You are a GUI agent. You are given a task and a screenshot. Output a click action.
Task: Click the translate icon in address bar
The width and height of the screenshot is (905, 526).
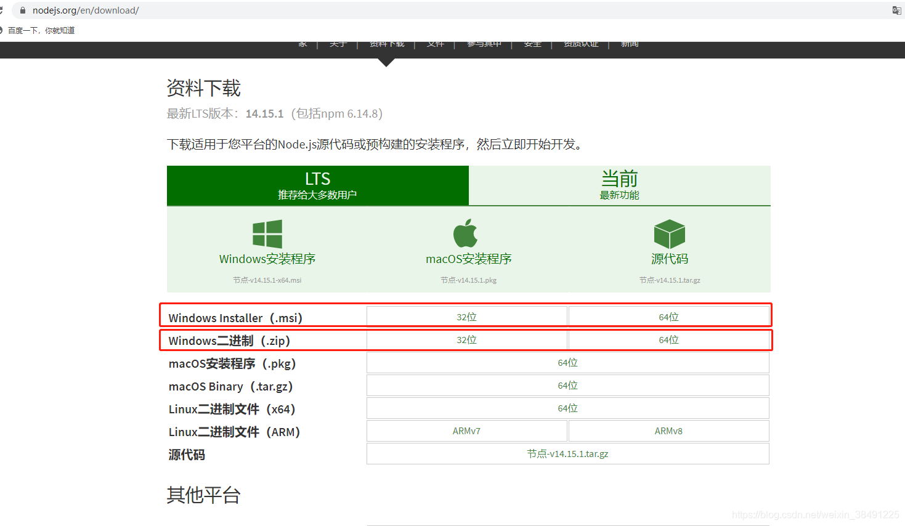click(896, 10)
